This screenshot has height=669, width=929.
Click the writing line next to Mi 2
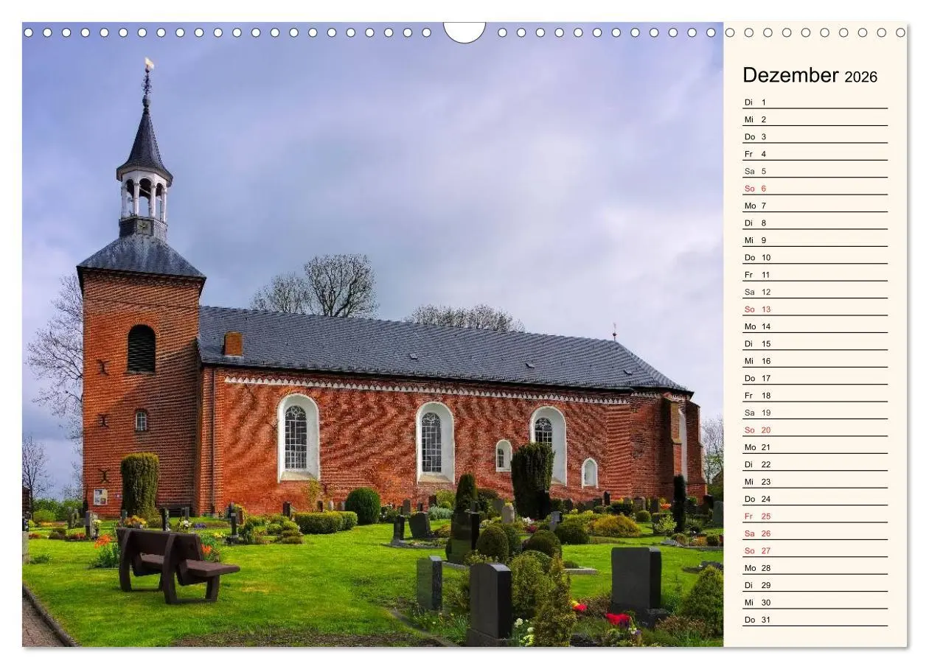[826, 118]
